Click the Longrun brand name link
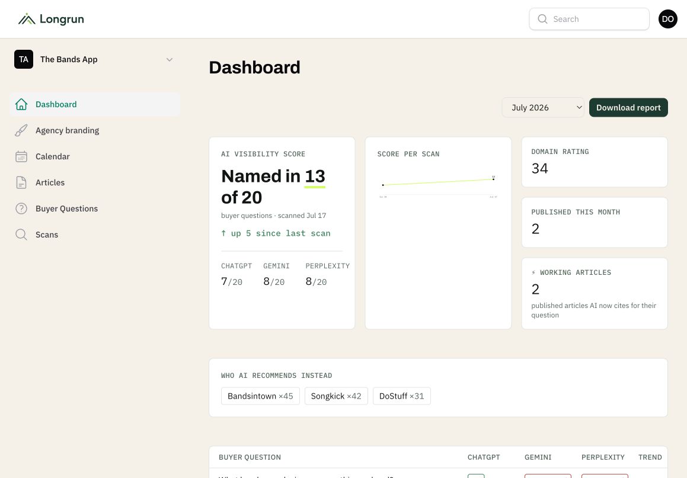687x478 pixels. click(62, 20)
